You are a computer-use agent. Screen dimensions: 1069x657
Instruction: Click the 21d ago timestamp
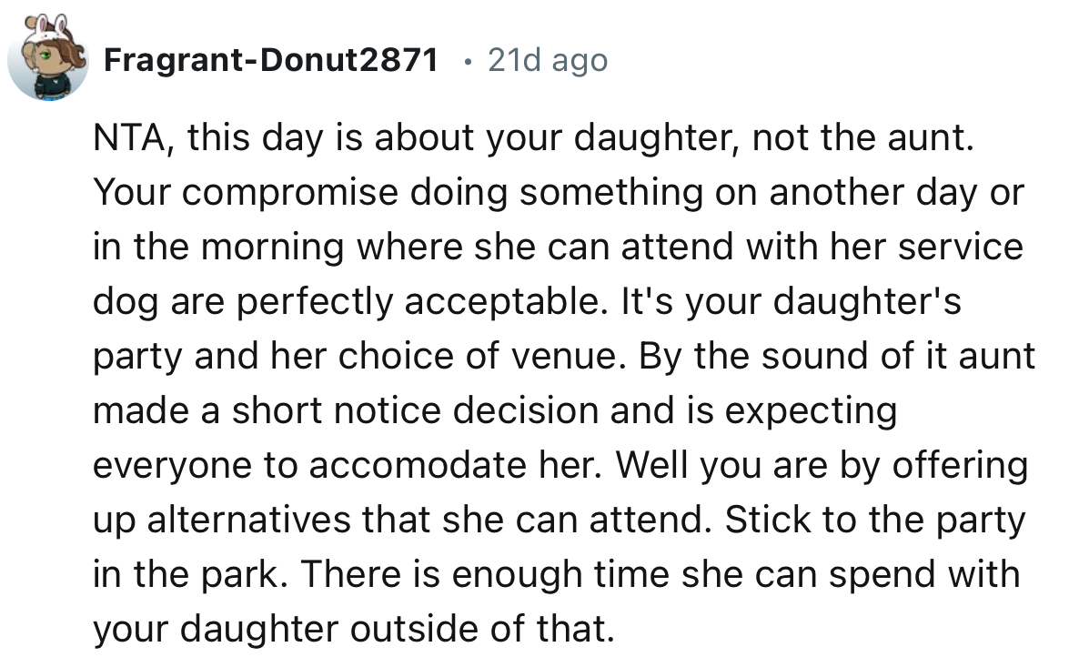click(x=546, y=60)
